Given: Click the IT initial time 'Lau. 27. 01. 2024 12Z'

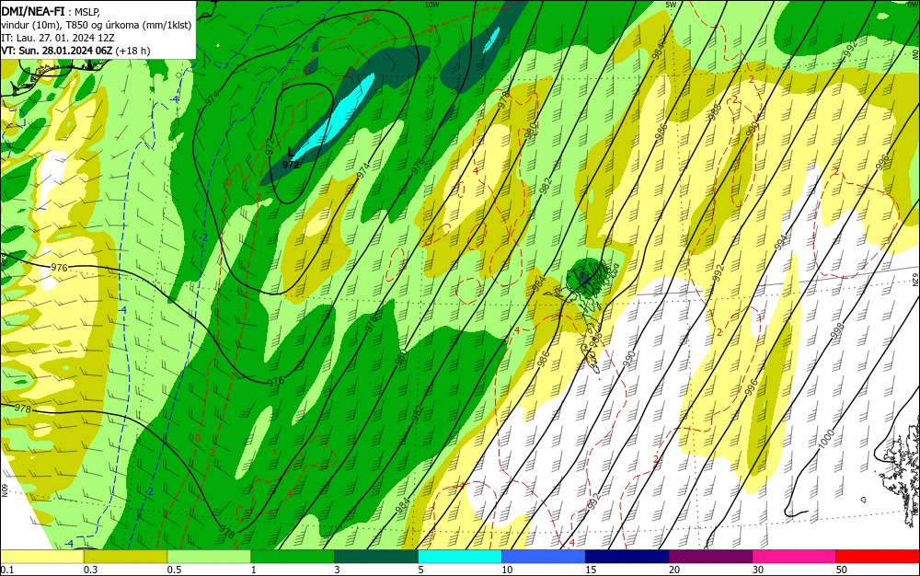Looking at the screenshot, I should [65, 38].
